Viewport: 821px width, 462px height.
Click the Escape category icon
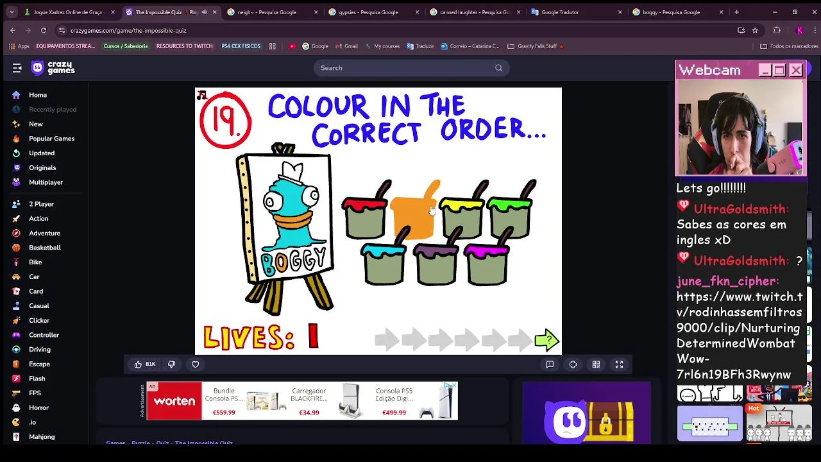pyautogui.click(x=16, y=364)
